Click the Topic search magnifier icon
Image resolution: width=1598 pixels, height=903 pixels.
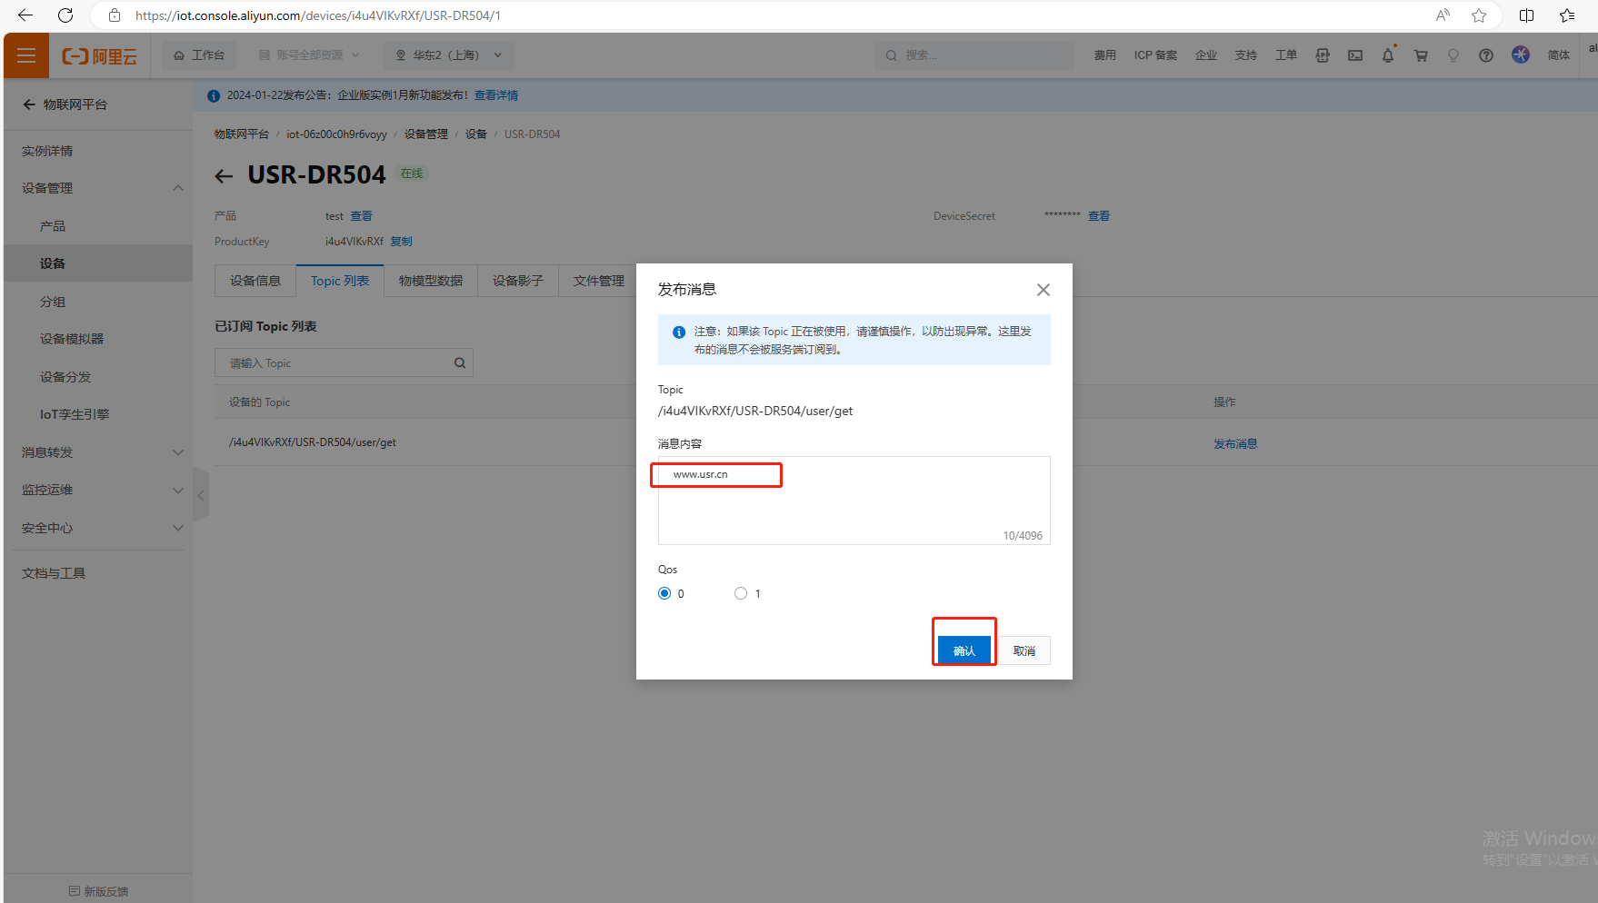460,363
